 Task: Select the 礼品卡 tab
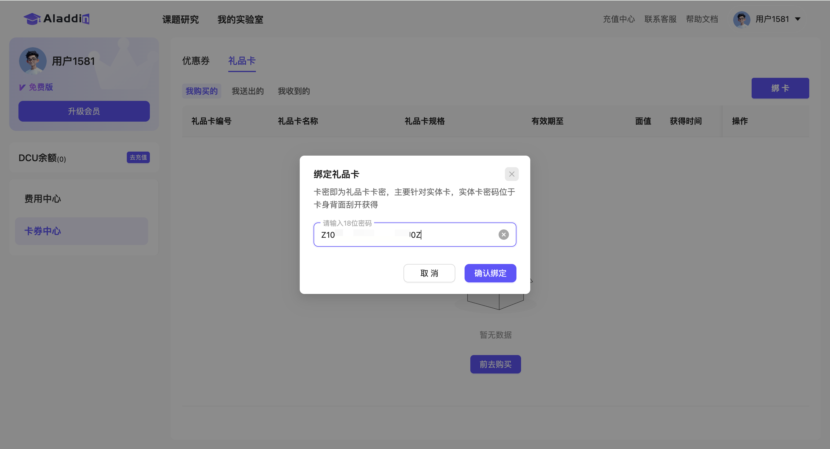(242, 61)
